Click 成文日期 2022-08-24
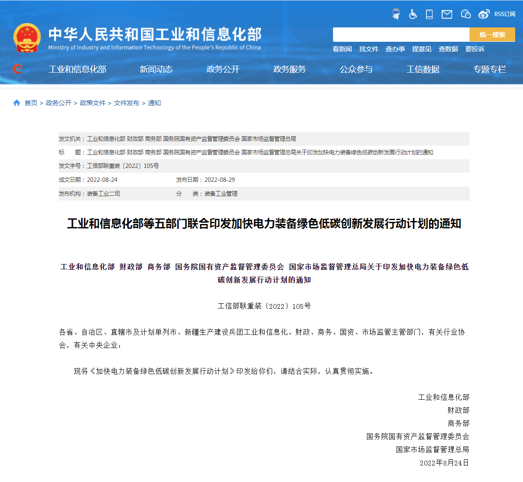The width and height of the screenshot is (523, 482). click(x=102, y=180)
